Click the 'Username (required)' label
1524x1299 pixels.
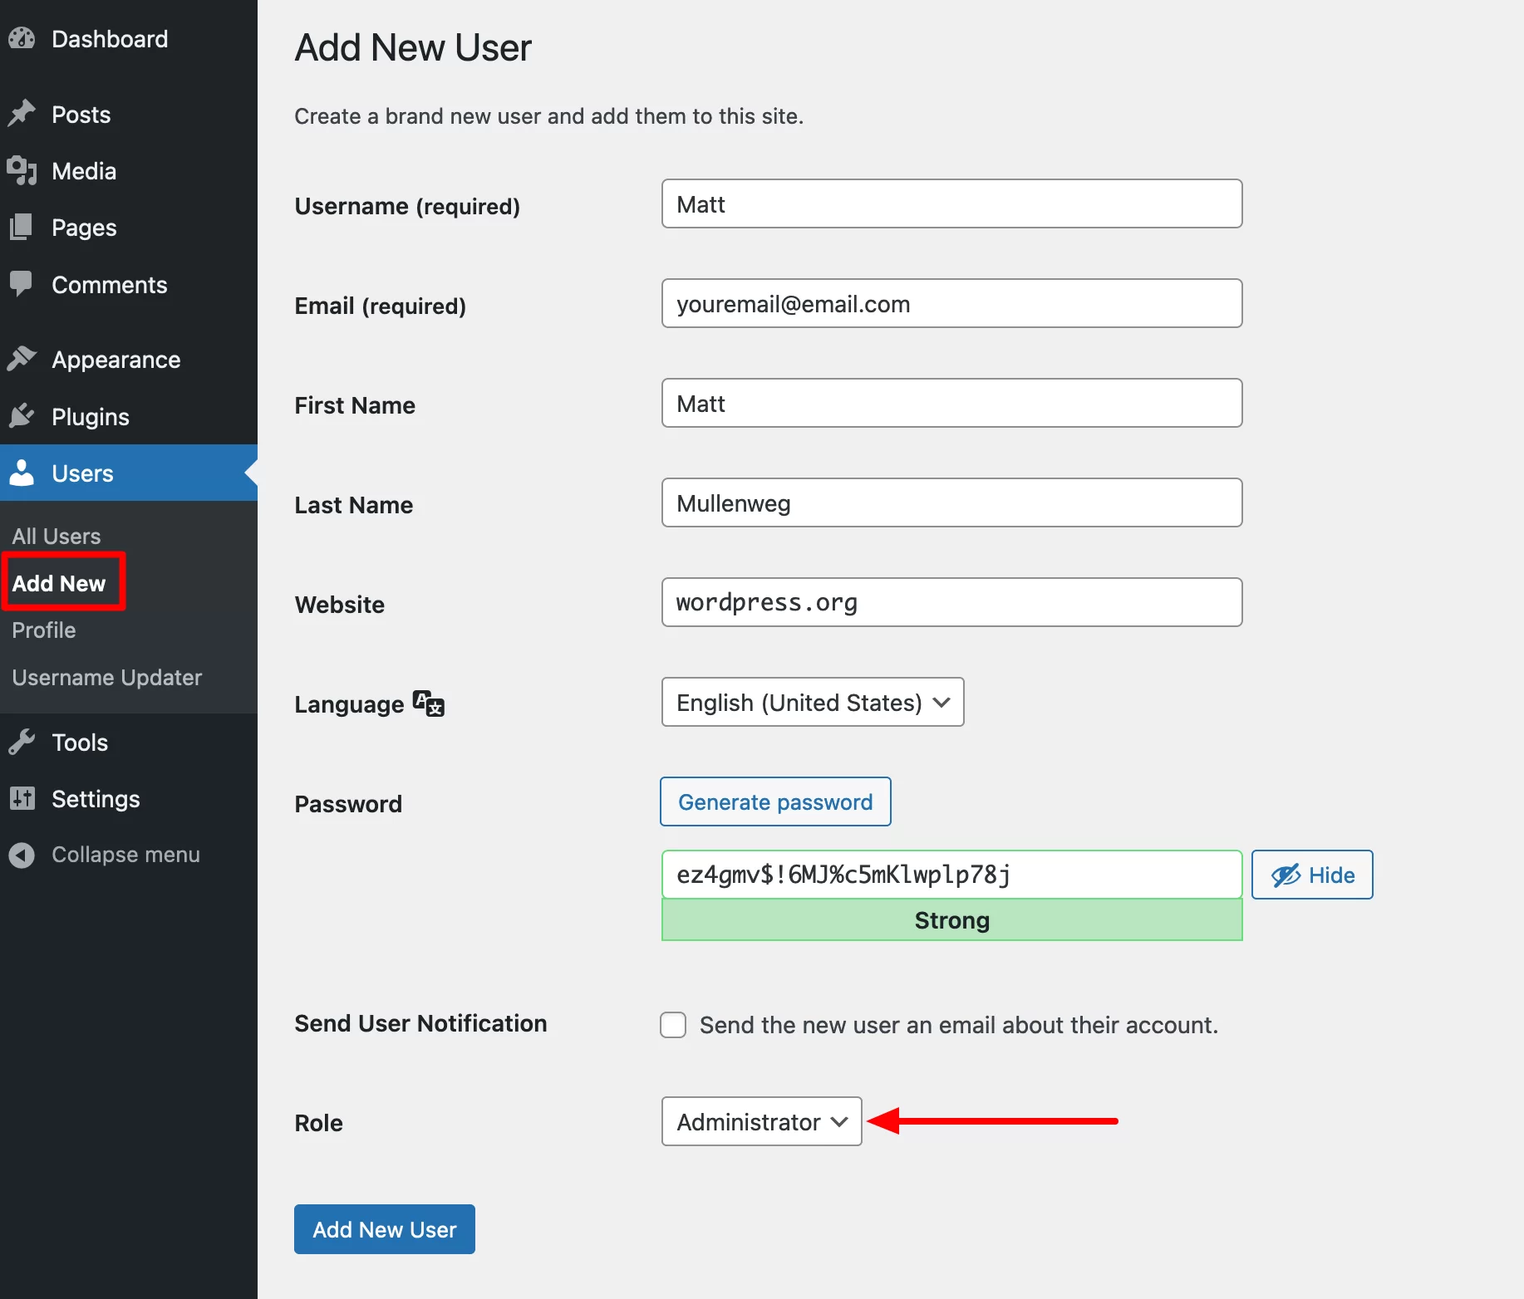point(407,206)
